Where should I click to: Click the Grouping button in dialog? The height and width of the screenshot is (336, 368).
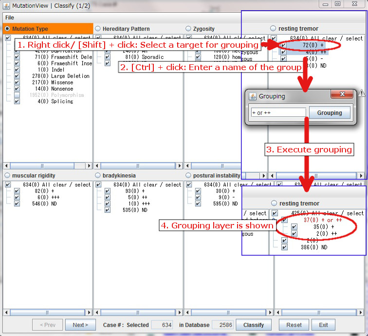(x=330, y=113)
